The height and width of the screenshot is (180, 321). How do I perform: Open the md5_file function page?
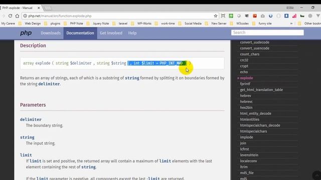point(247,173)
